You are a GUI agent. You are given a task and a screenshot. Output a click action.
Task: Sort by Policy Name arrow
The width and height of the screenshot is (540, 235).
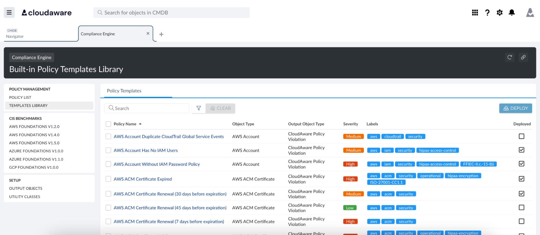[x=140, y=124]
